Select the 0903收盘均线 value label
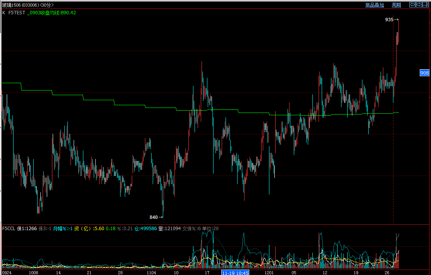This screenshot has width=431, height=275. click(52, 13)
